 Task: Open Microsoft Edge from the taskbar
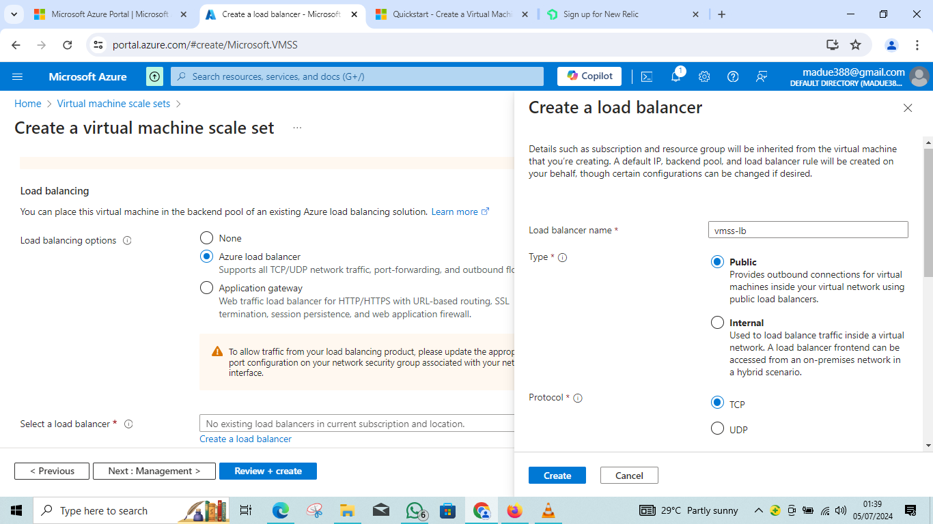click(x=281, y=510)
